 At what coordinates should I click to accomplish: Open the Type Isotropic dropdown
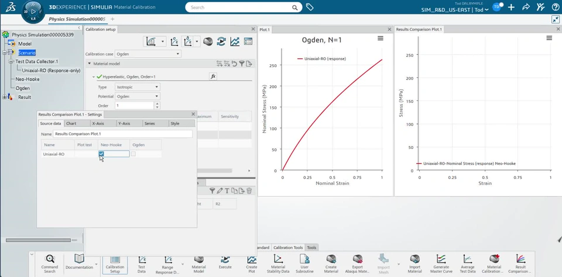(x=138, y=87)
